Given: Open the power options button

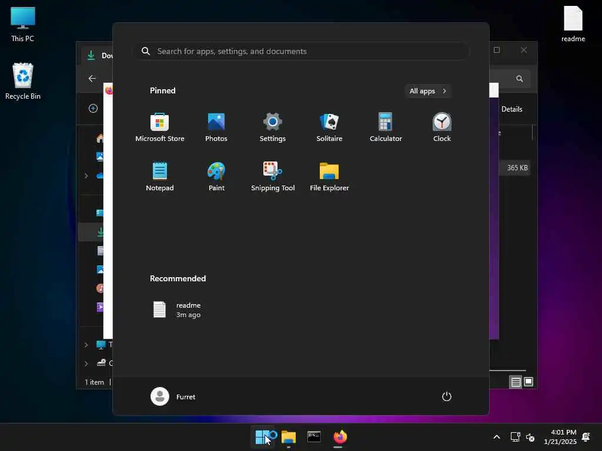Looking at the screenshot, I should click(447, 396).
